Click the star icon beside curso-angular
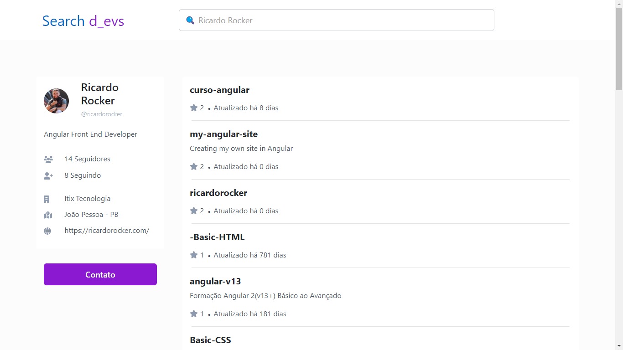Screen dimensions: 623x350 [193, 108]
